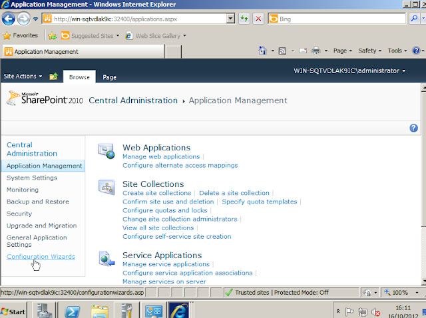Open the Print dropdown arrow
The width and height of the screenshot is (426, 318).
[325, 51]
